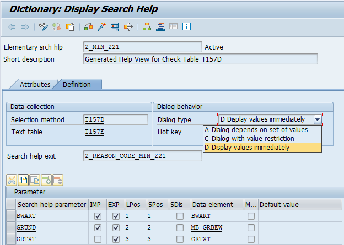Toggle M... column checkbox for GRTXT row
This screenshot has height=245, width=344.
point(251,239)
